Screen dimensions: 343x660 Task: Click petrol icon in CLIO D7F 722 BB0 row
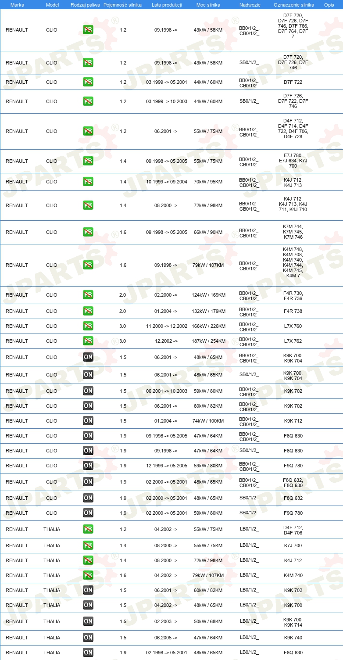[88, 82]
